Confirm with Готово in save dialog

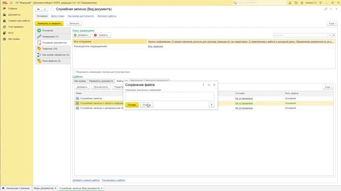coord(132,105)
